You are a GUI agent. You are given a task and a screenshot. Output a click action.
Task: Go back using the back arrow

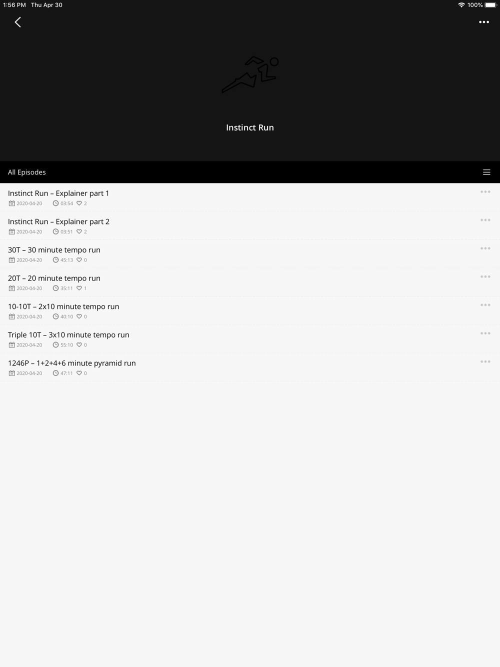coord(18,22)
